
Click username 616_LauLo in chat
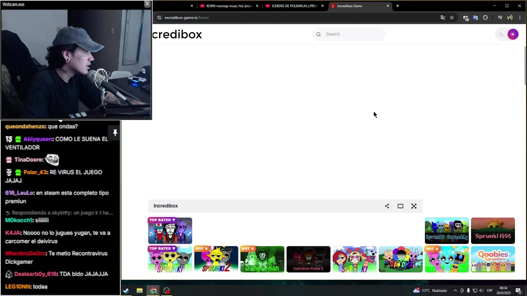19,193
